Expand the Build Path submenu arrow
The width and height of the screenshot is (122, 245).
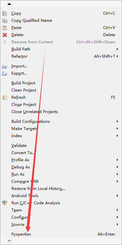pyautogui.click(x=117, y=49)
